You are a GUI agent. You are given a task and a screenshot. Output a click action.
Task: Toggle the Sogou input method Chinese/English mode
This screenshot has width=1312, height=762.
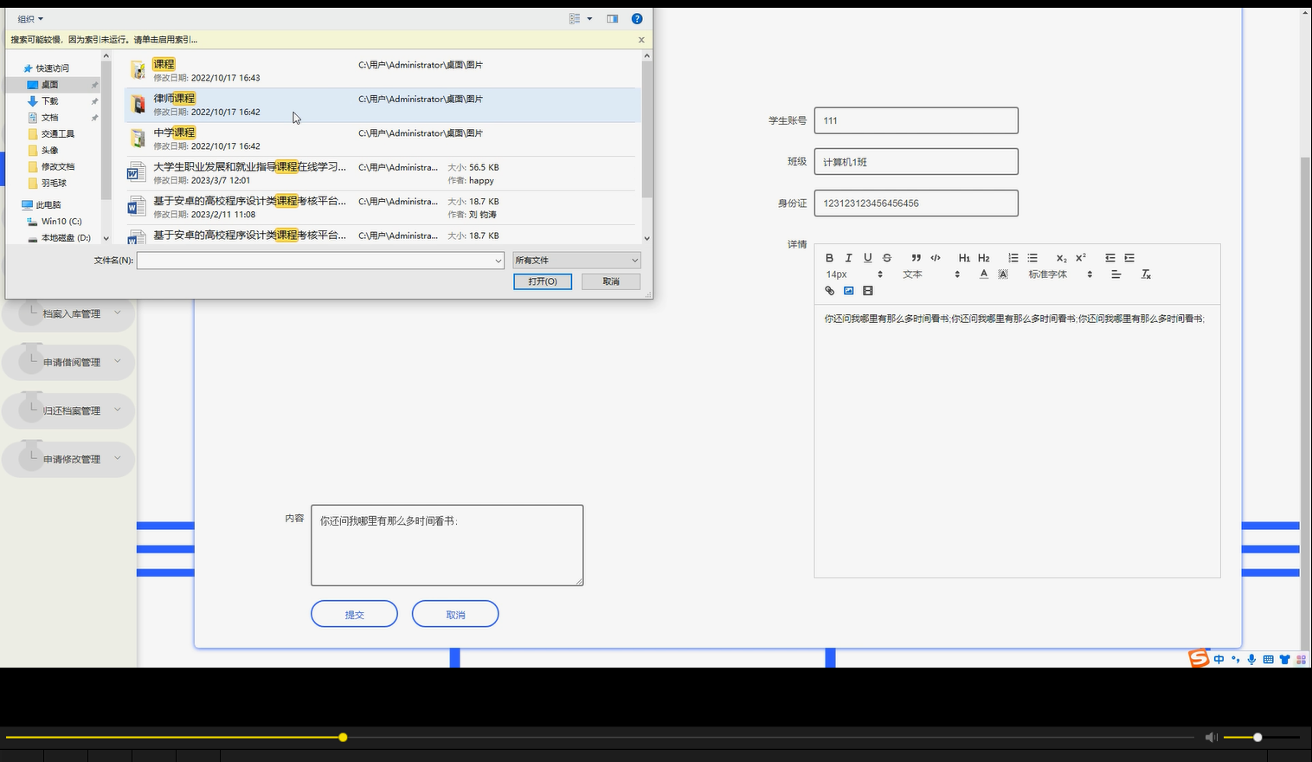(1219, 659)
